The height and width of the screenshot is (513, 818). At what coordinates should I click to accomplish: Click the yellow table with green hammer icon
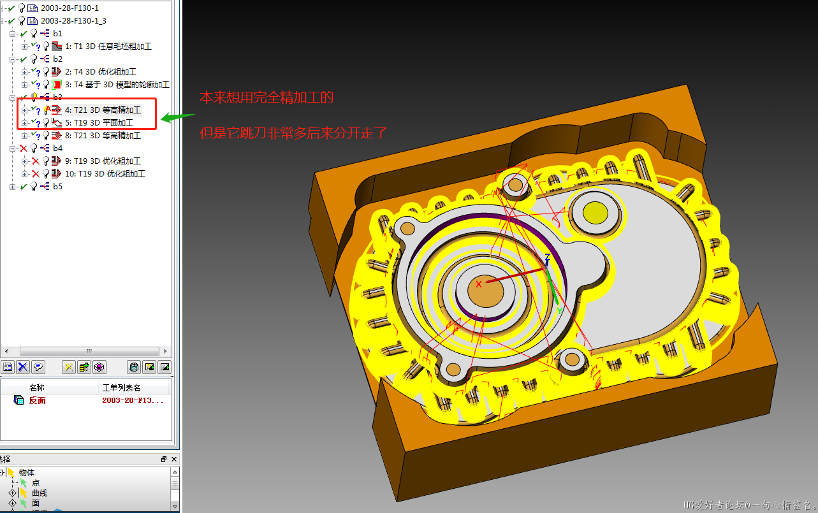click(x=84, y=367)
